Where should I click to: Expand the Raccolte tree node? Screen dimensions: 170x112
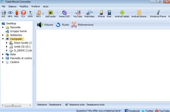[x=3, y=27]
